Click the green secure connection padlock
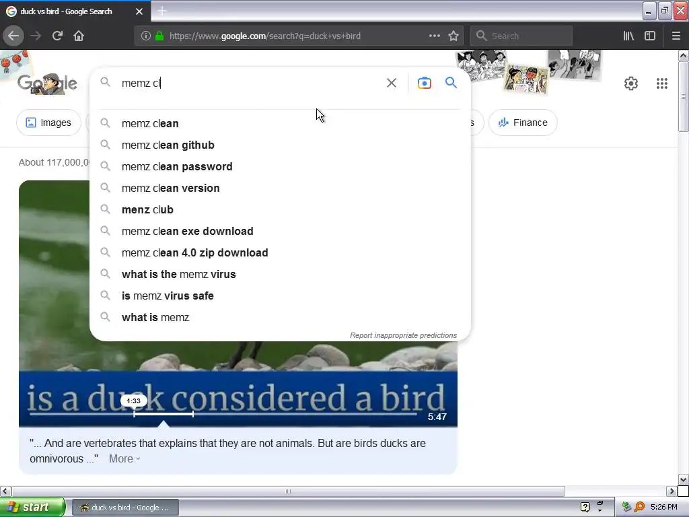Viewport: 689px width, 517px height. click(x=159, y=36)
